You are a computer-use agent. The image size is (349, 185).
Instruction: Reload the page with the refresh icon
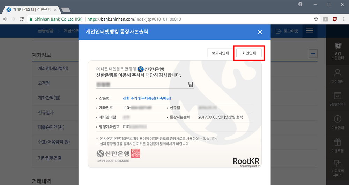point(22,19)
